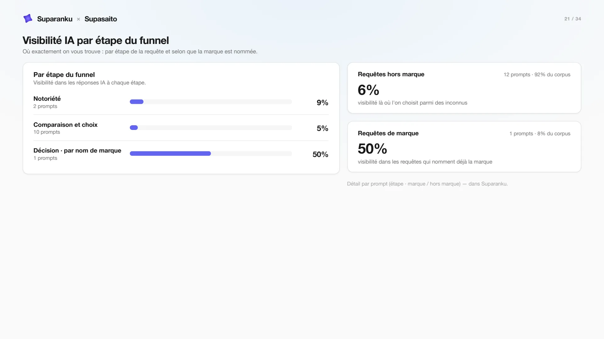Open the Requêtes de marque card title
The height and width of the screenshot is (339, 604).
click(x=388, y=133)
